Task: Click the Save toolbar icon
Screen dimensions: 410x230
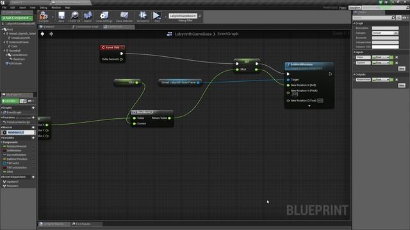Action: (61, 16)
